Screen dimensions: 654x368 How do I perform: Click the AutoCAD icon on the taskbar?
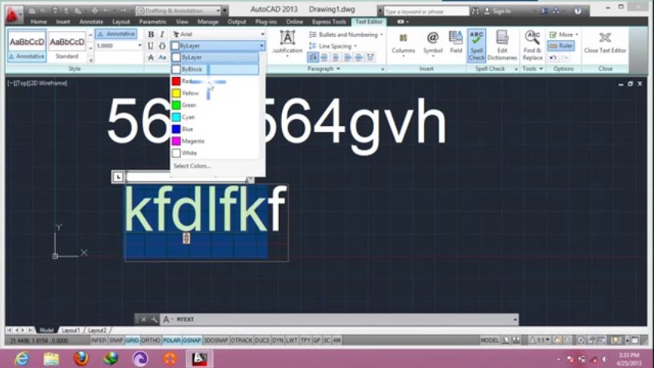coord(199,359)
